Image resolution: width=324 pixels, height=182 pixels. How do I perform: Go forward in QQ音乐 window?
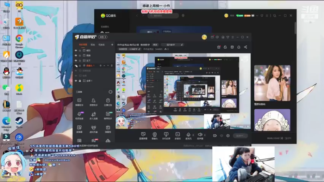tap(143, 15)
